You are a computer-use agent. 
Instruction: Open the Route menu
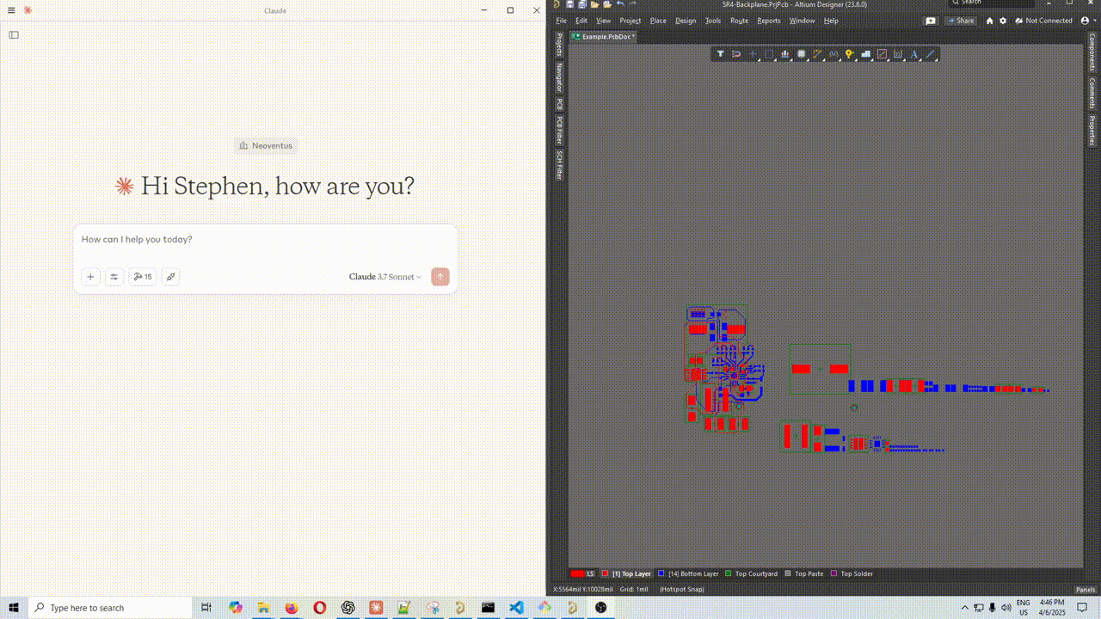(x=739, y=21)
